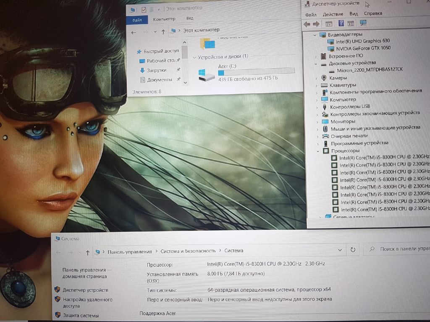430x322 pixels.
Task: Click the back arrow in Device Manager toolbar
Action: [x=307, y=24]
